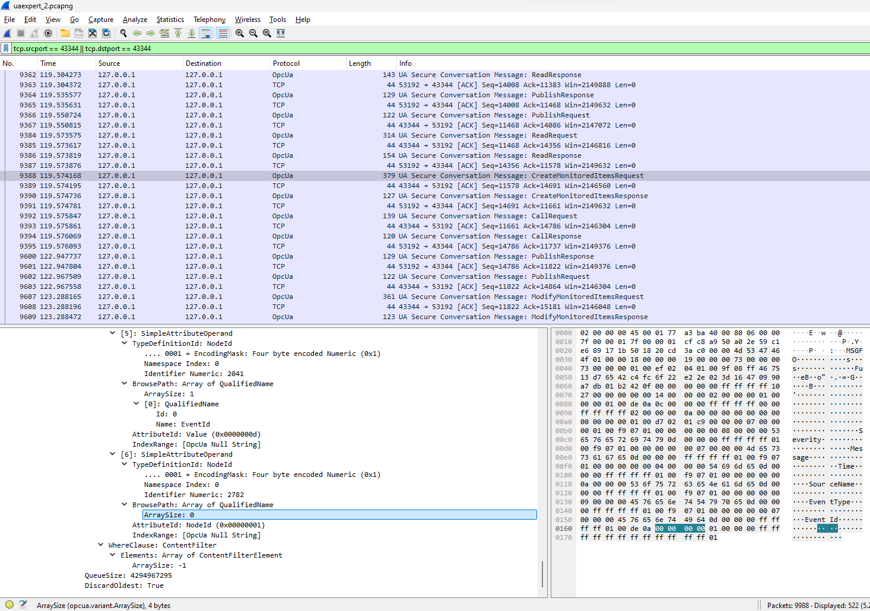The image size is (870, 611).
Task: Open capture file properties from status bar
Action: [x=23, y=605]
